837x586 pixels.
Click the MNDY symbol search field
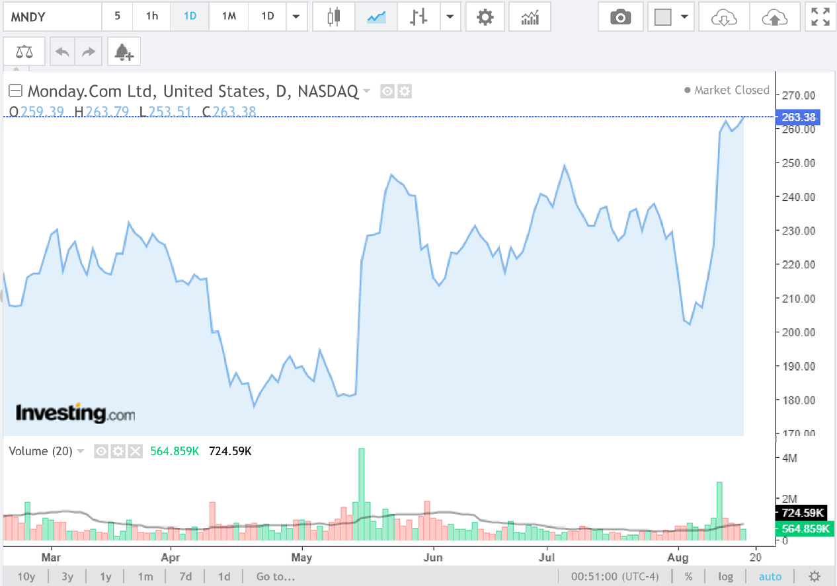(x=53, y=17)
